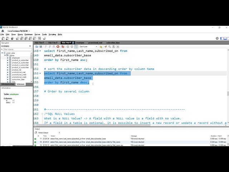Execute the statement under the cursor
Screen dimensions: 229x172
tap(50, 47)
